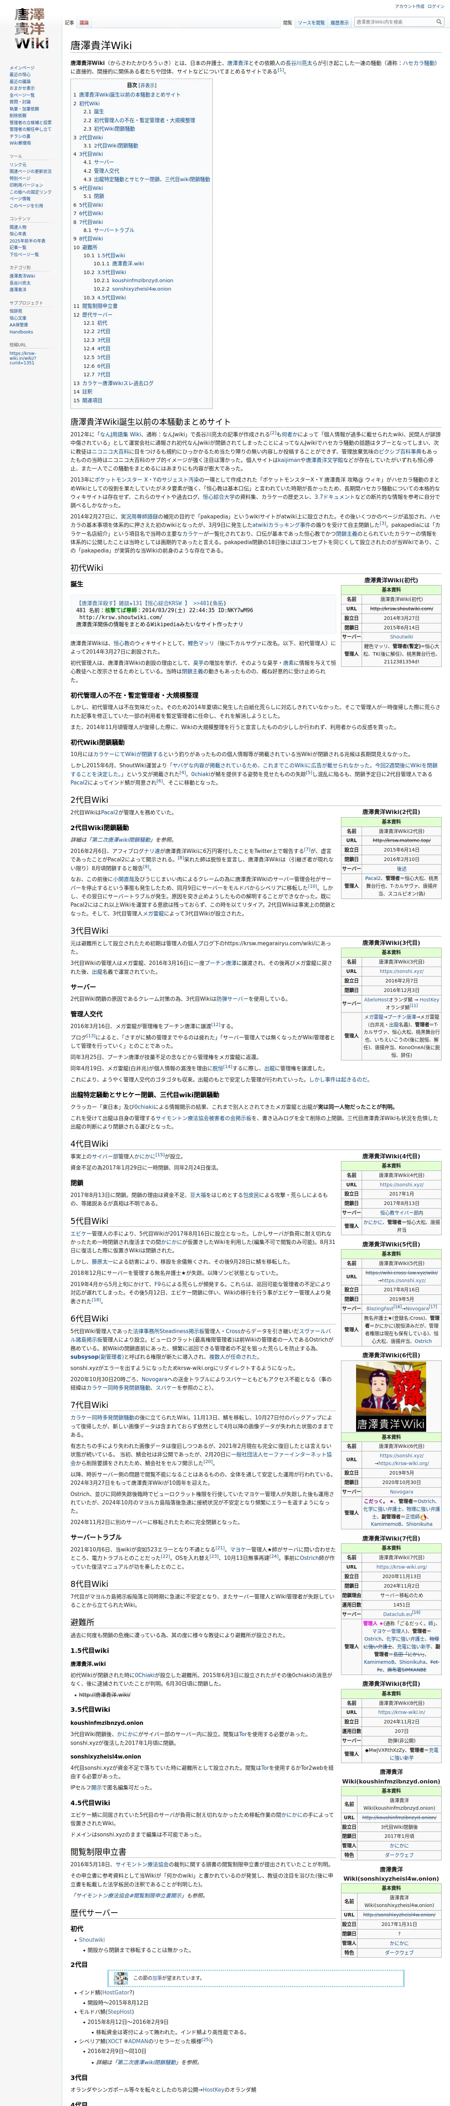This screenshot has height=2106, width=450.
Task: Open 削除依頼 in the sidebar
Action: [18, 115]
